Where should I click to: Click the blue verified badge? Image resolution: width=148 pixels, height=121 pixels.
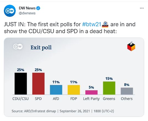[38, 8]
